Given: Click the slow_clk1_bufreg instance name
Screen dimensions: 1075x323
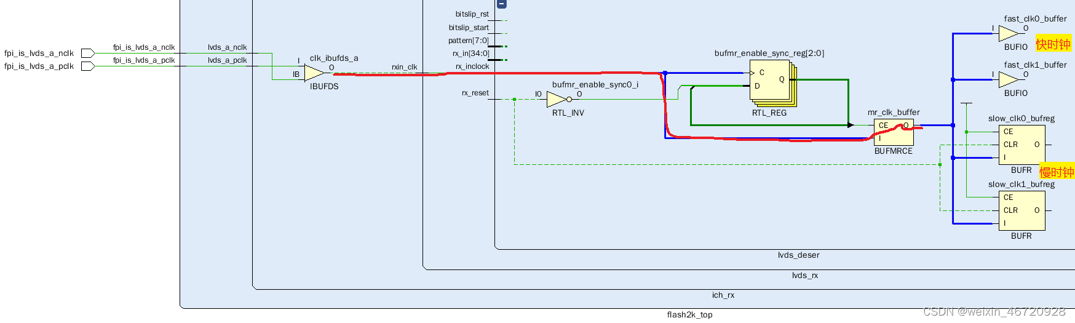Looking at the screenshot, I should [1021, 185].
